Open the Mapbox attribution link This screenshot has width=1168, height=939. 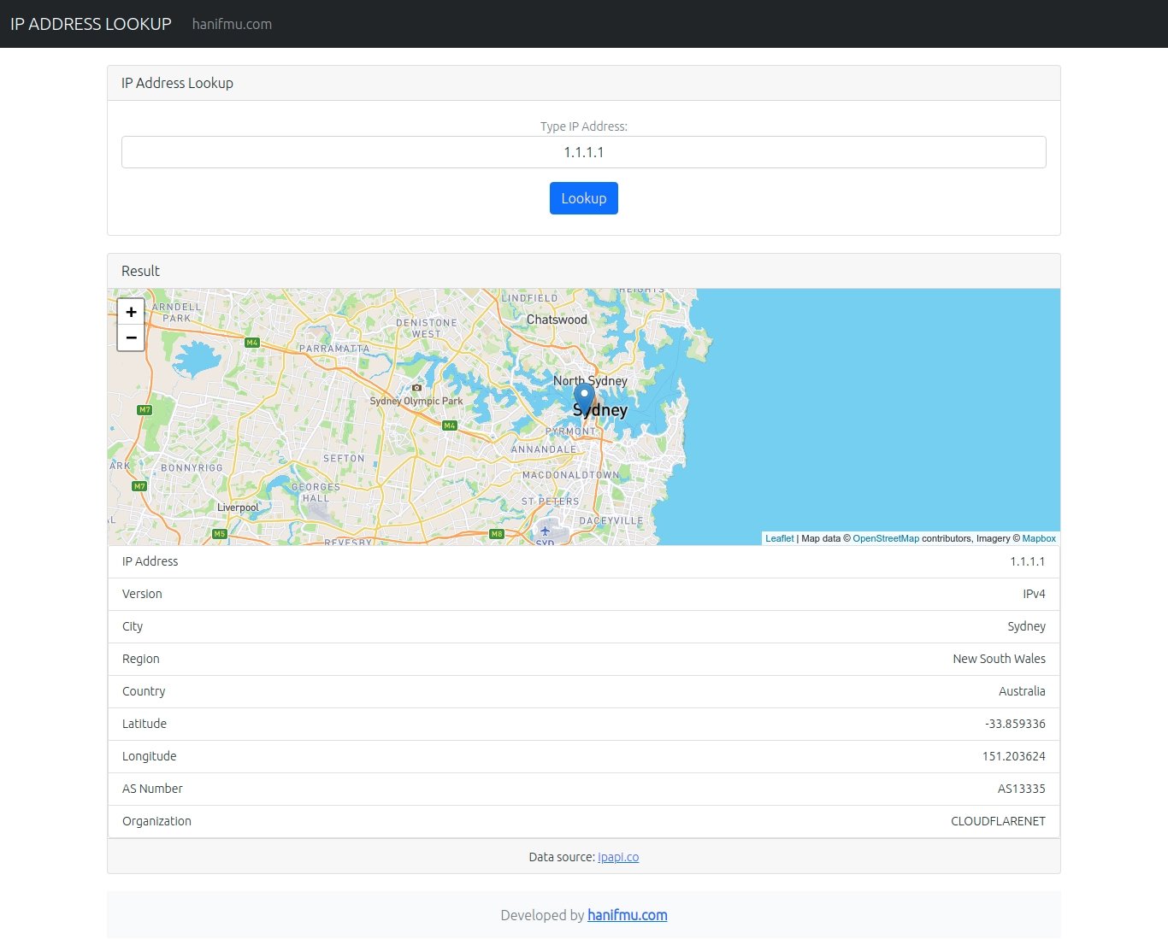pos(1039,538)
